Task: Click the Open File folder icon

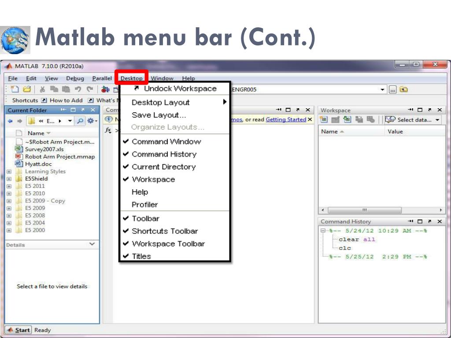Action: [x=27, y=89]
